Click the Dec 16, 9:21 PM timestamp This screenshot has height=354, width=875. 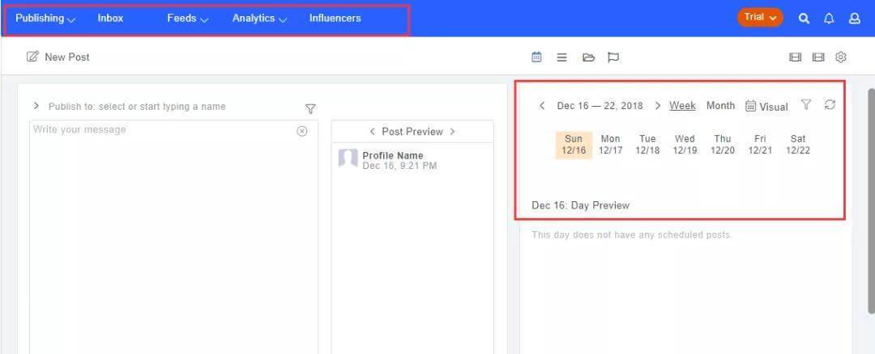click(x=399, y=166)
